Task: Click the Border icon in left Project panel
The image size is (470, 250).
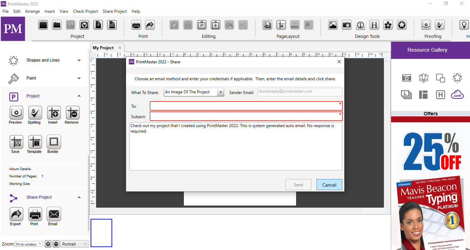Action: pos(53,142)
